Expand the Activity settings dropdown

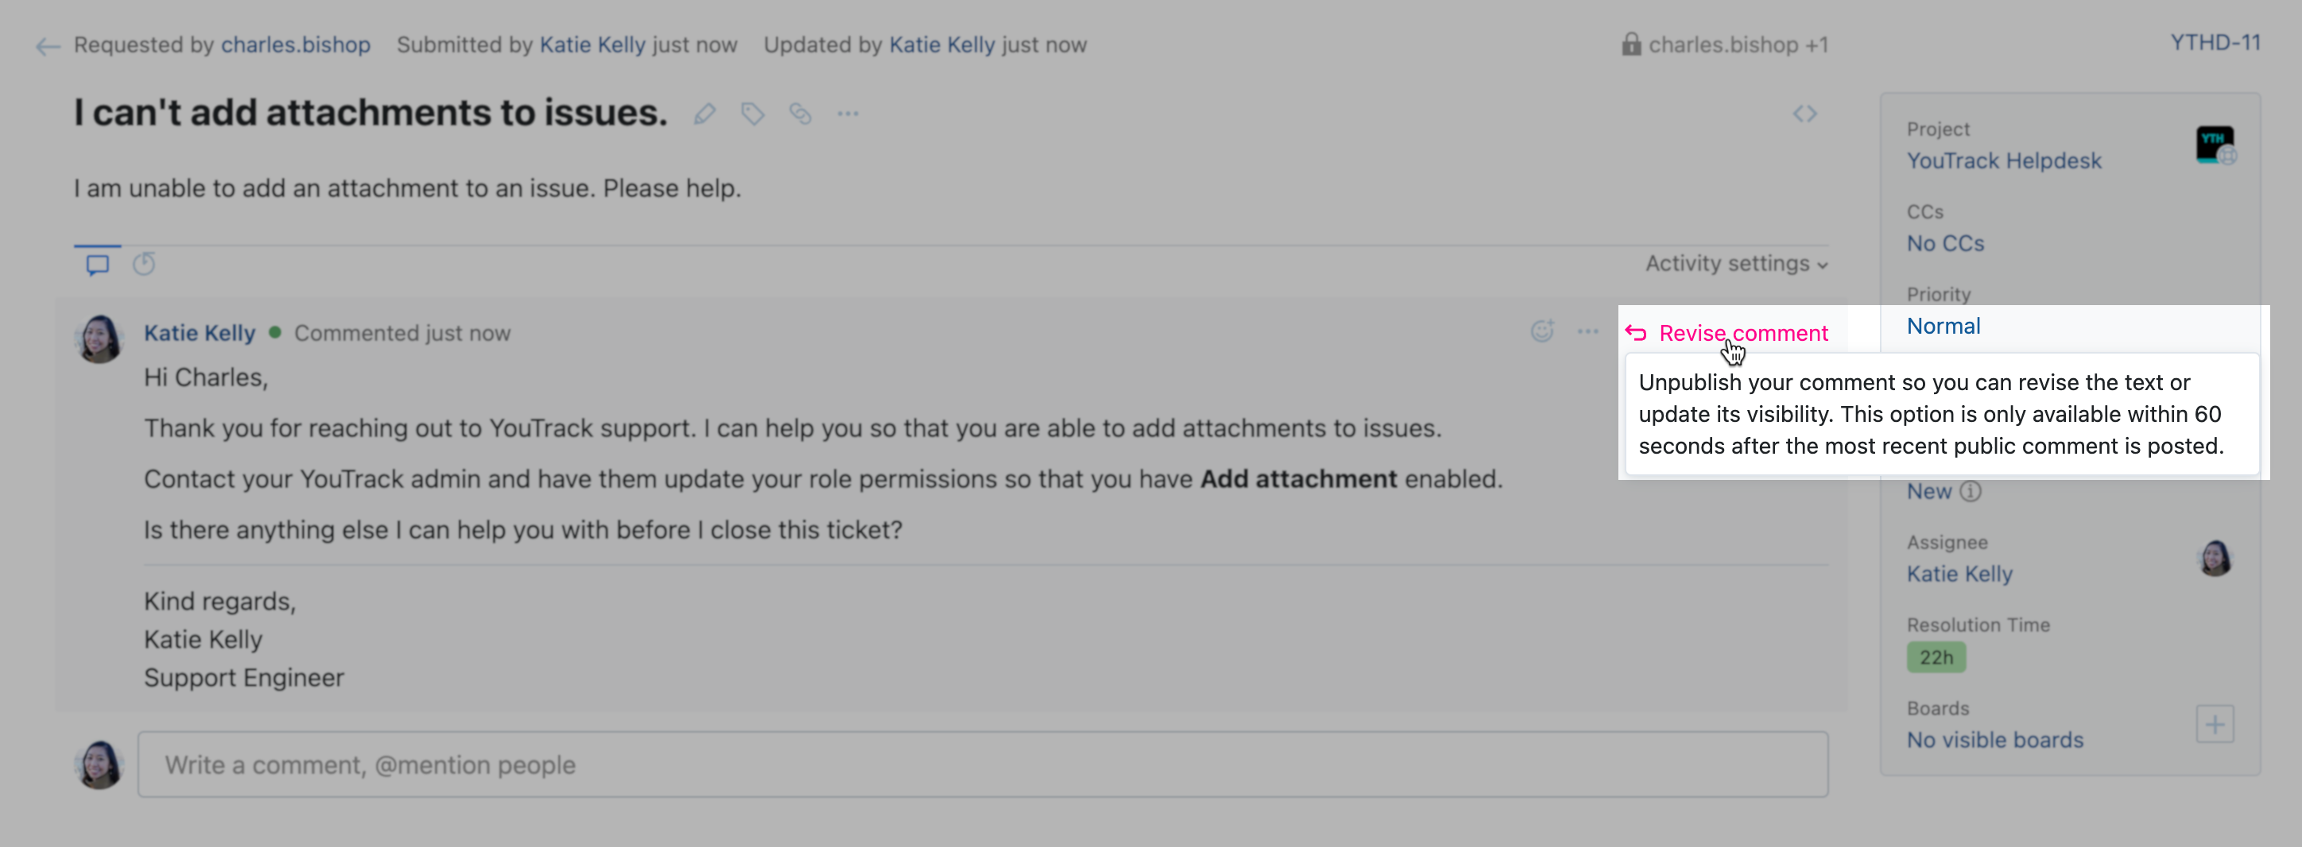point(1735,264)
